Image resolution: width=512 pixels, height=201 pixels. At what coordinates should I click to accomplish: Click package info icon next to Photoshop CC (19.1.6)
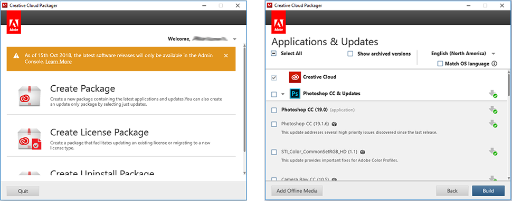pos(334,124)
